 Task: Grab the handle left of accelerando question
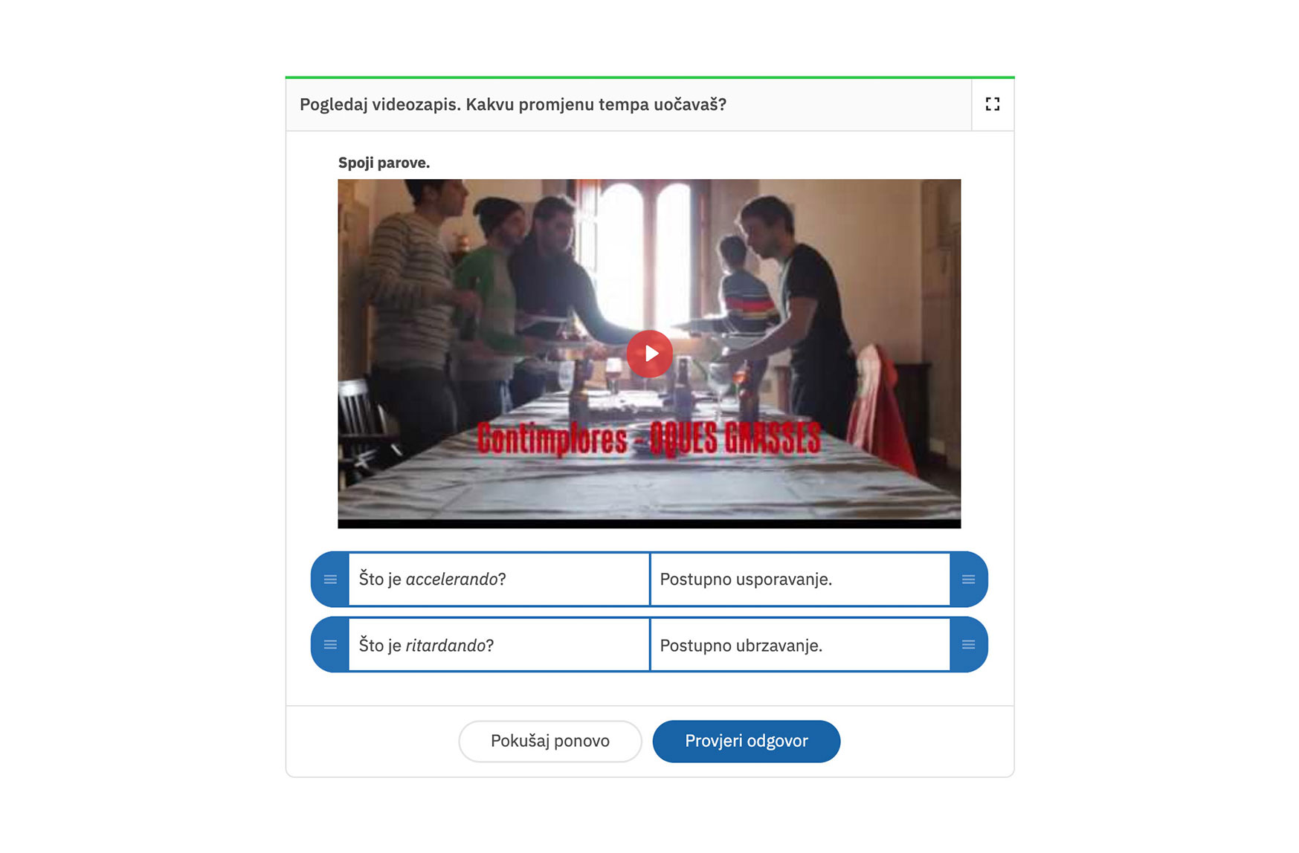(330, 580)
